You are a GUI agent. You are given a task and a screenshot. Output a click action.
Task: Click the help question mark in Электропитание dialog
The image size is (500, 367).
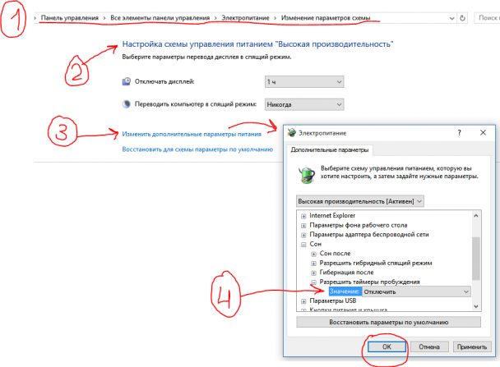coord(459,133)
